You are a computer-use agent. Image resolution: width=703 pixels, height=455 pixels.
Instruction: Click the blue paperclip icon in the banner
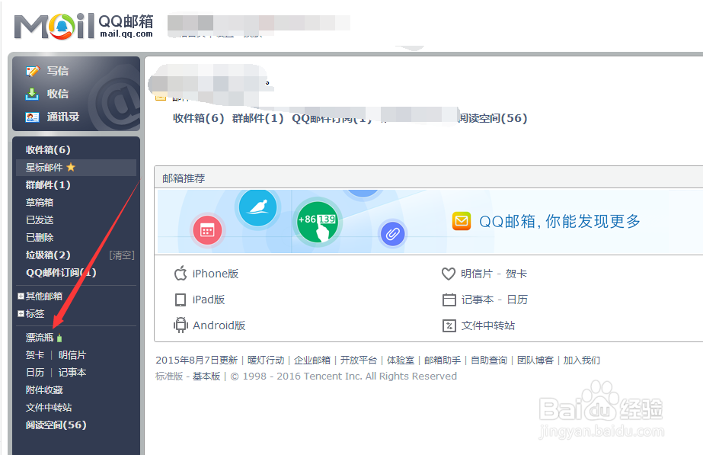click(392, 235)
